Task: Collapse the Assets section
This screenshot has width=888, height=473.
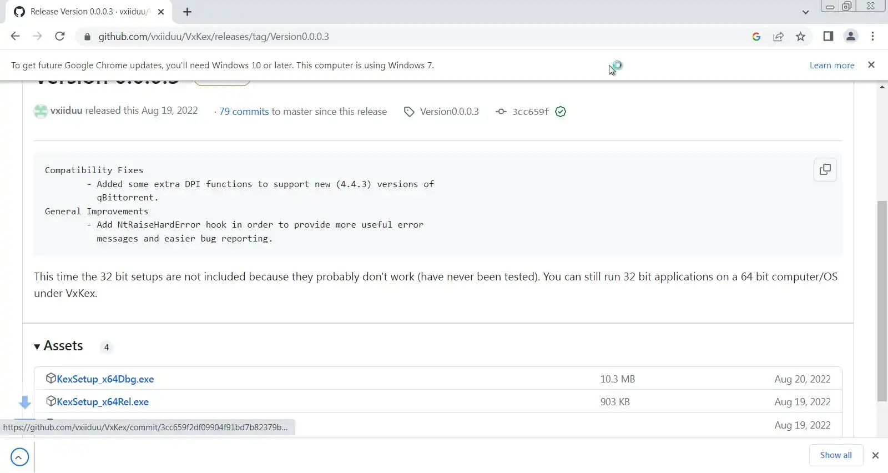Action: 58,346
